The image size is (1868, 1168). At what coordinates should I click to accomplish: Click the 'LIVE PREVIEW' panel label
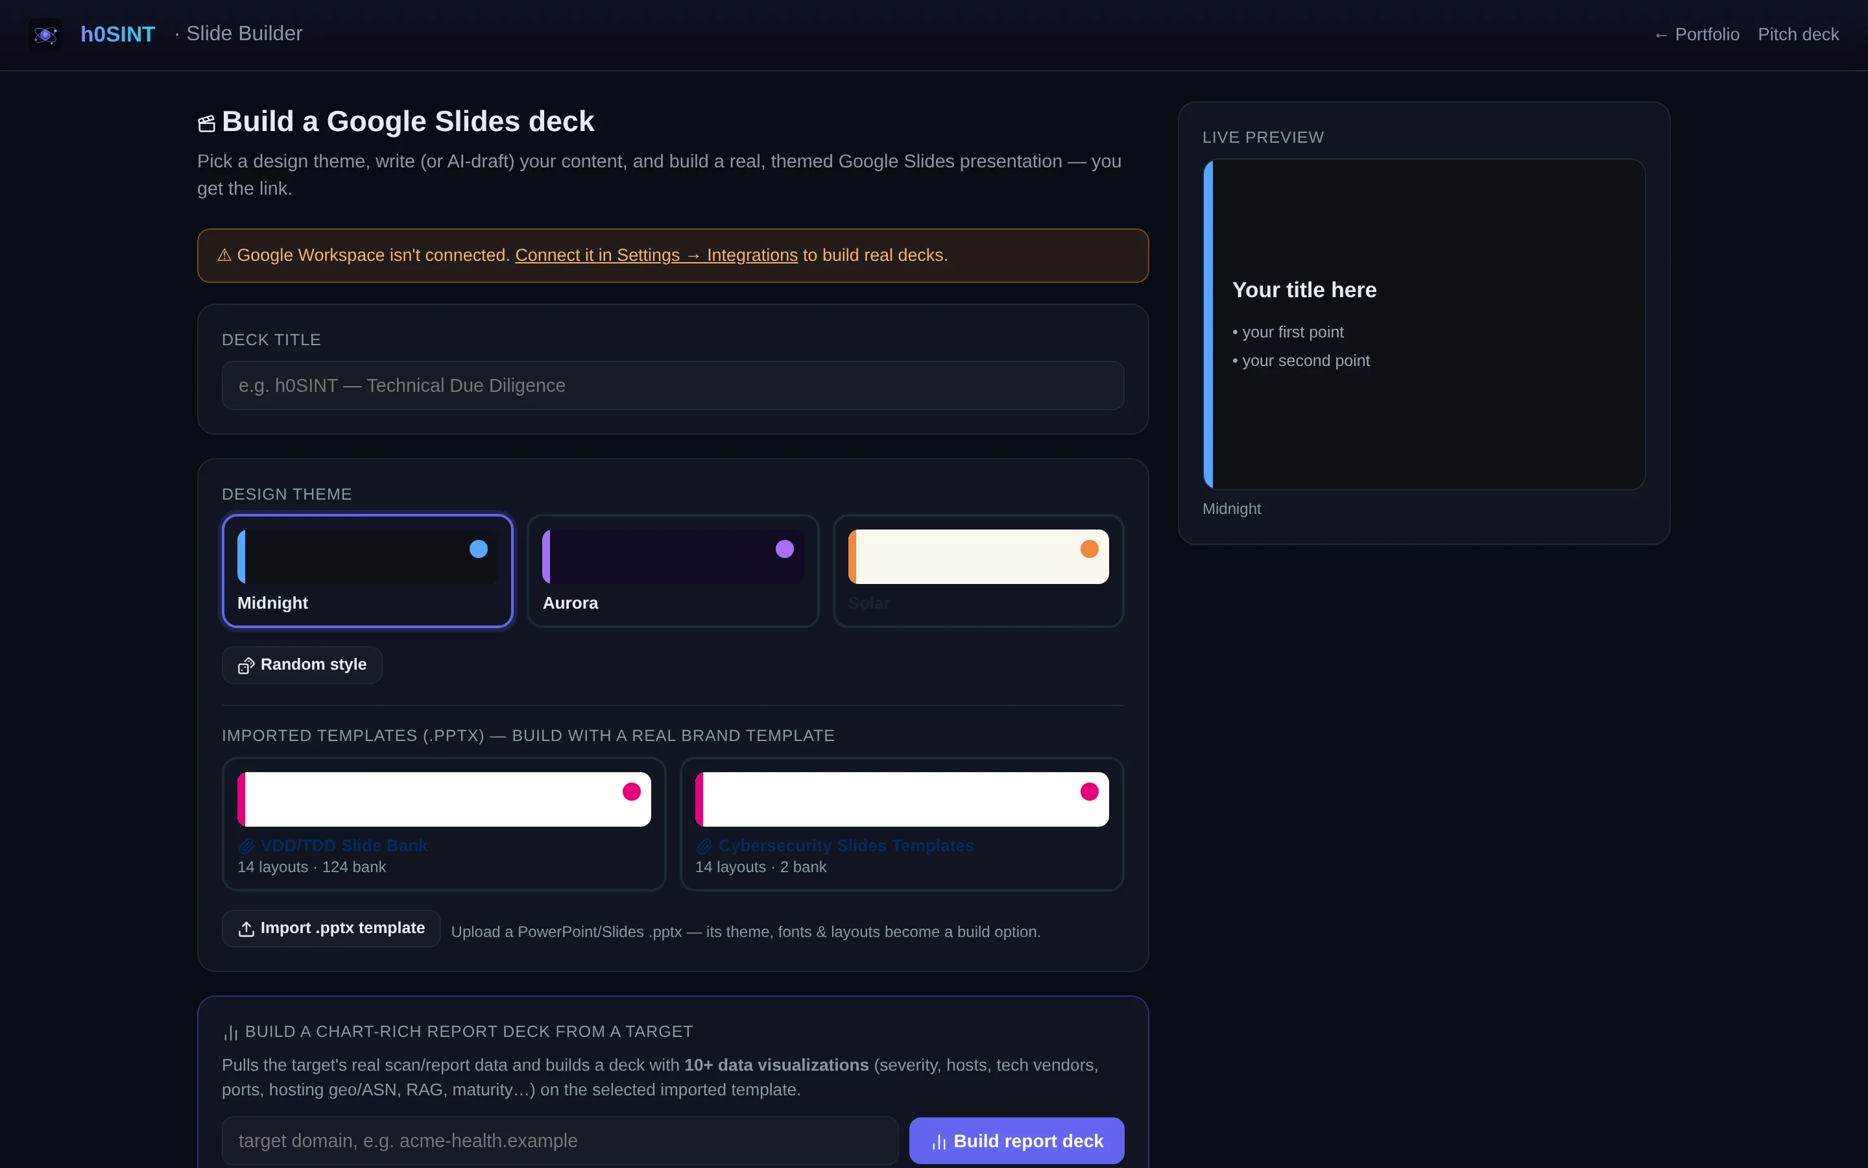(x=1263, y=138)
